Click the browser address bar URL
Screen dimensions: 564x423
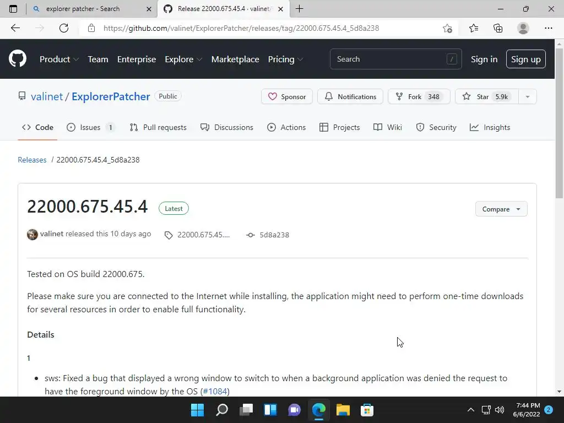coord(241,28)
